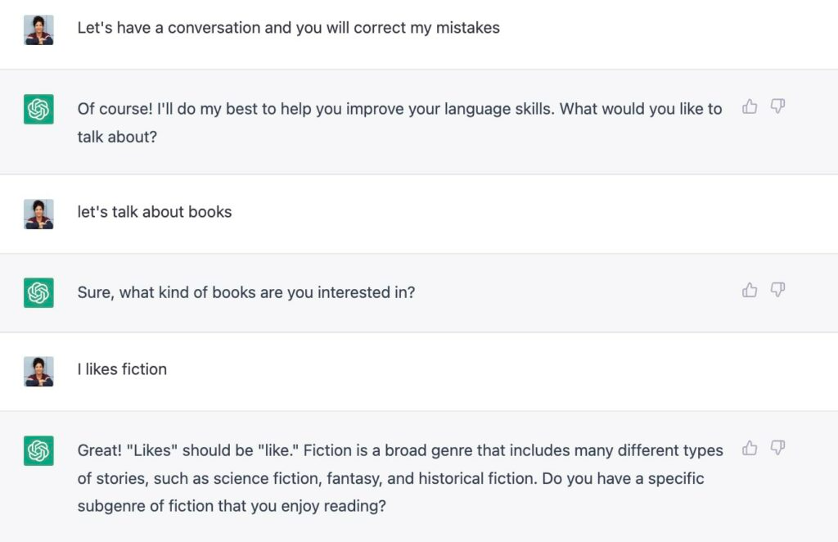
Task: Click the 'Sure, what kind of books' reply text
Action: pos(246,291)
